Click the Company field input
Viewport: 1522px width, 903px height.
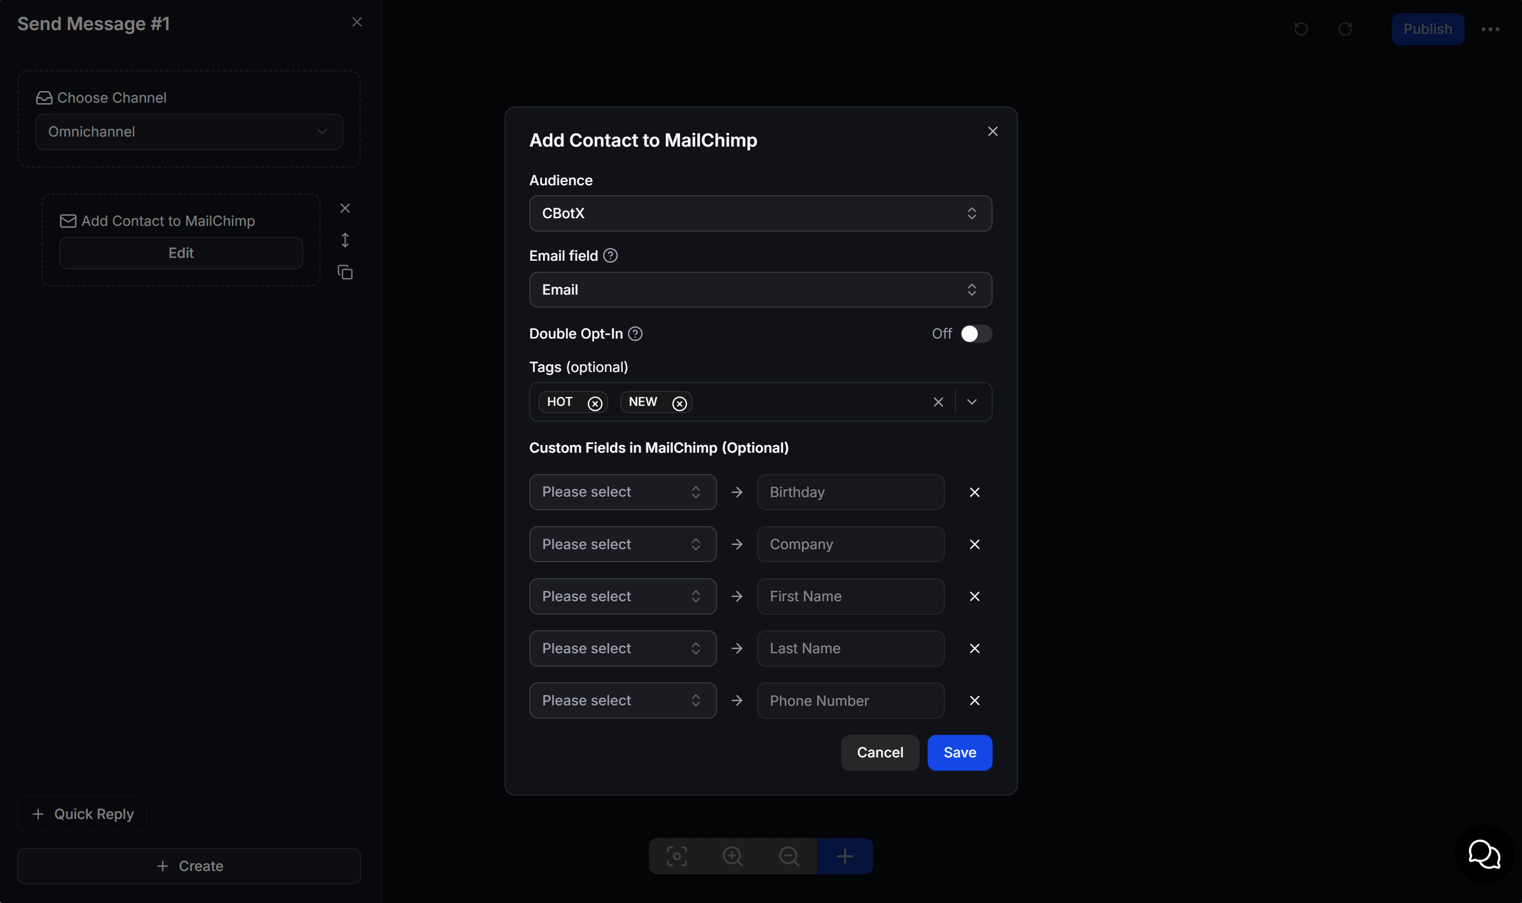pos(851,544)
